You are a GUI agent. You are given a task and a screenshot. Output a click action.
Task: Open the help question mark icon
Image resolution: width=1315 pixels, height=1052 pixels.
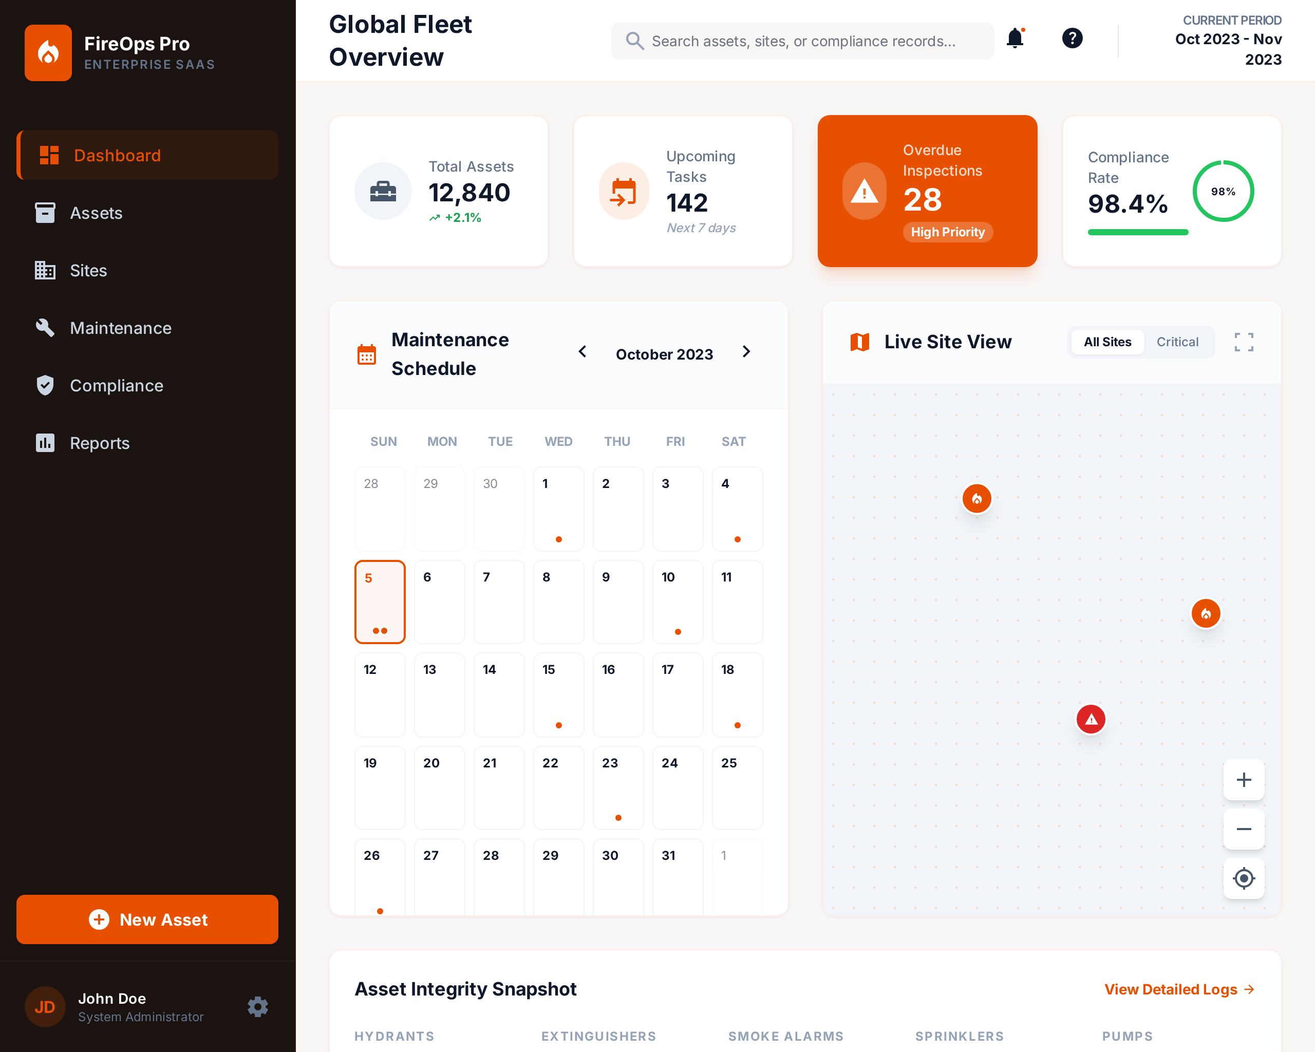coord(1072,39)
